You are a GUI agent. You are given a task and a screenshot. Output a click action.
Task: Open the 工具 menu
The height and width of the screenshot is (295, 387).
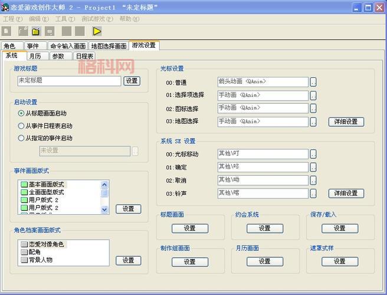(65, 19)
